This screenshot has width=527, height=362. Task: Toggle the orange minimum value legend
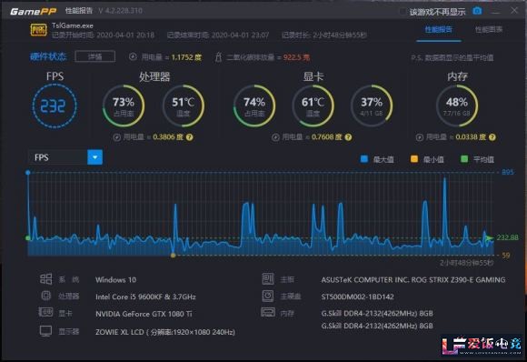tap(414, 159)
